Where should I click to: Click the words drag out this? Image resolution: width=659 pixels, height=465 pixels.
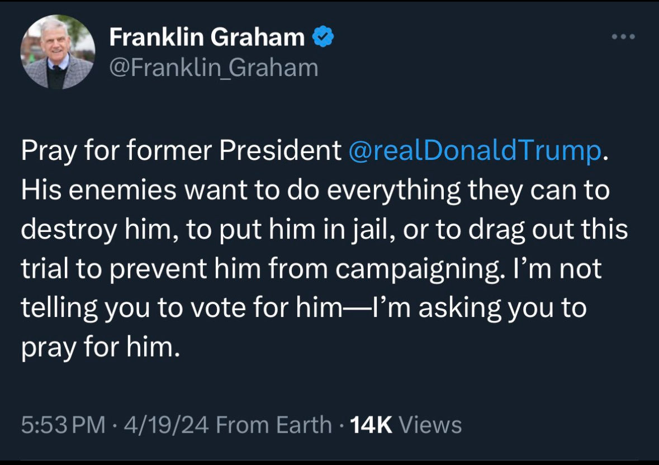(x=548, y=229)
